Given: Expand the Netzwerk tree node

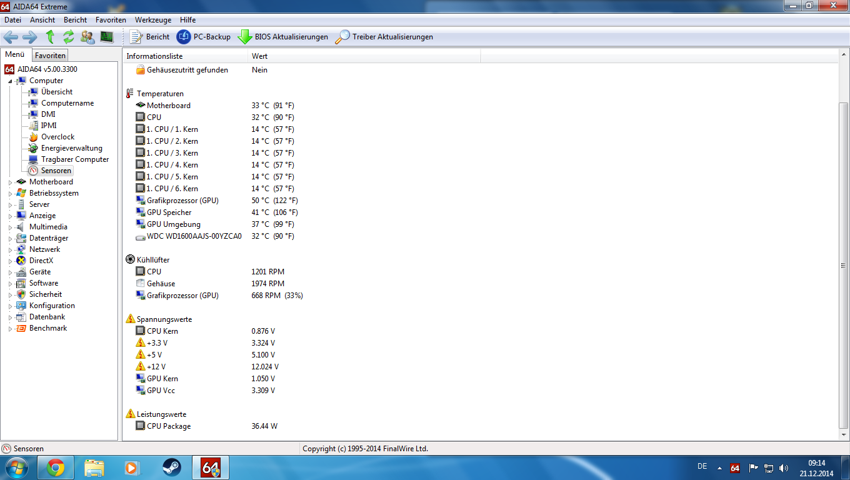Looking at the screenshot, I should (10, 249).
